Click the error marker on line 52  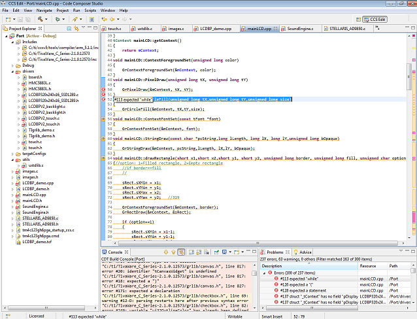point(105,99)
